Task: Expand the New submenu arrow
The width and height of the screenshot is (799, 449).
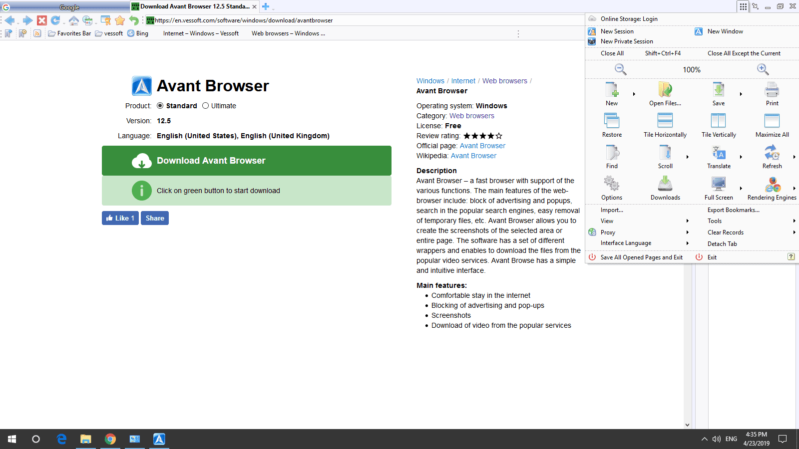Action: [x=634, y=94]
